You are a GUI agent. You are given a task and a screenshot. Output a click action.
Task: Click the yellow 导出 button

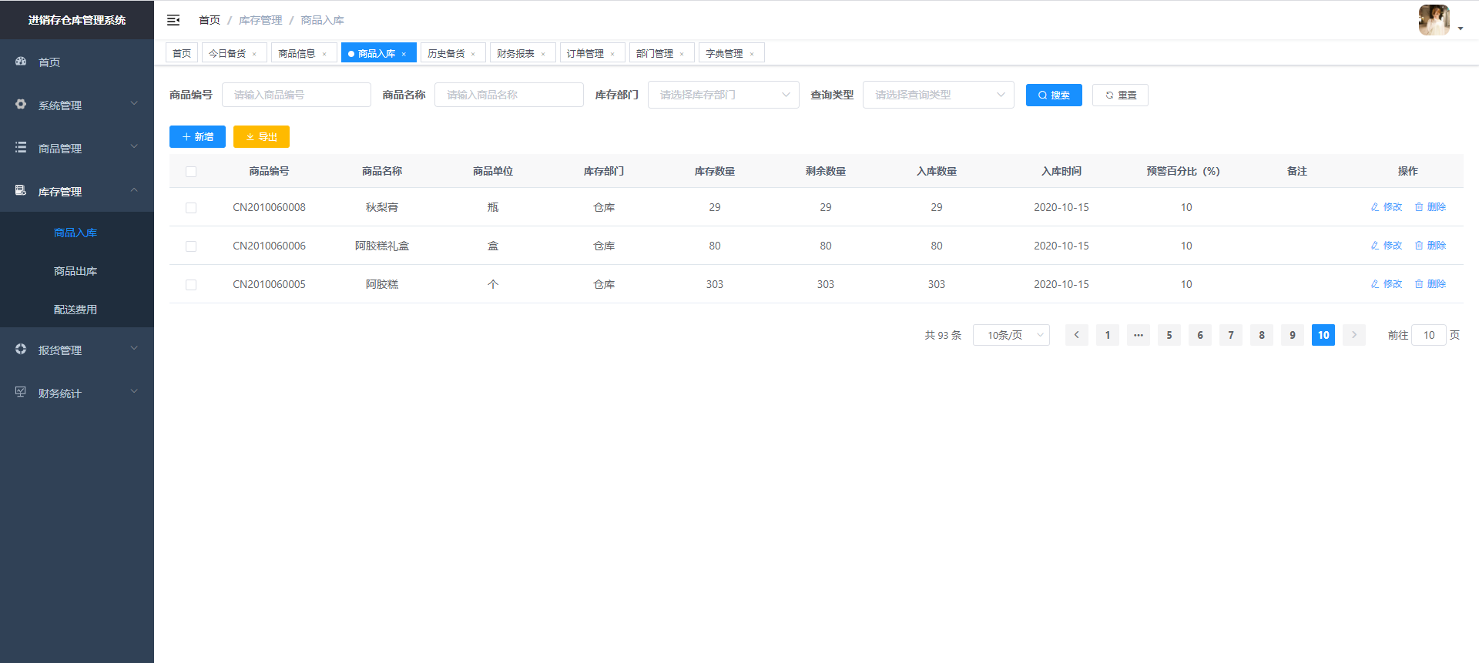[261, 136]
